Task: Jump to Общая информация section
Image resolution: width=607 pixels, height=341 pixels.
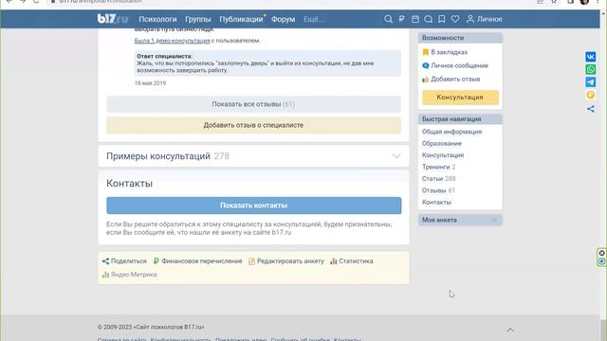Action: pos(451,132)
